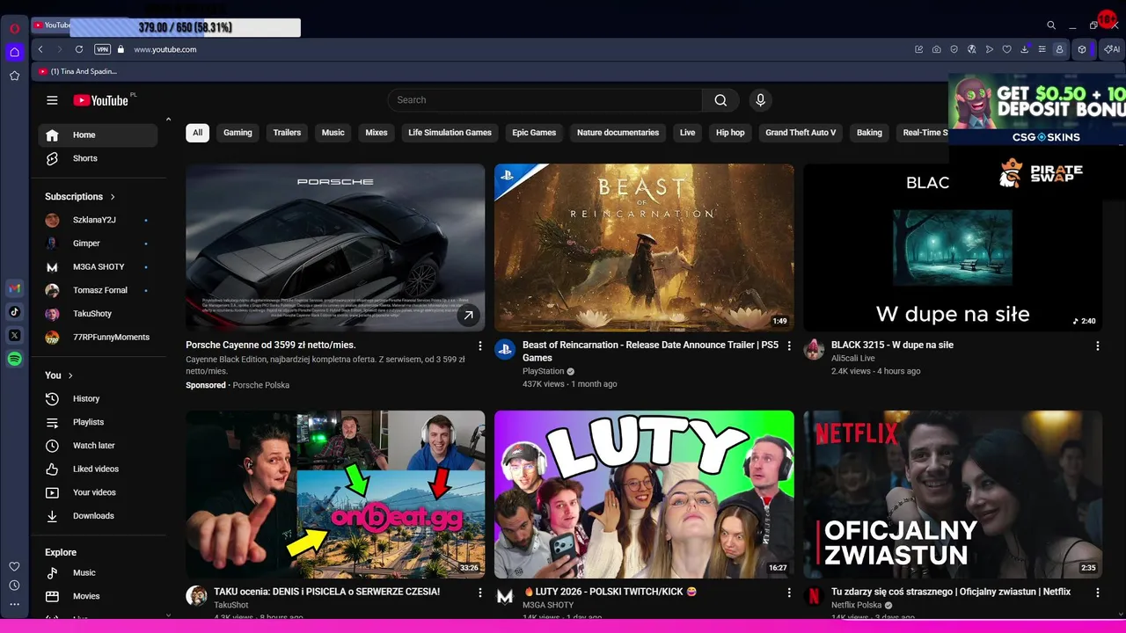Open Opera sidebar history clock icon
1126x633 pixels.
tap(14, 586)
